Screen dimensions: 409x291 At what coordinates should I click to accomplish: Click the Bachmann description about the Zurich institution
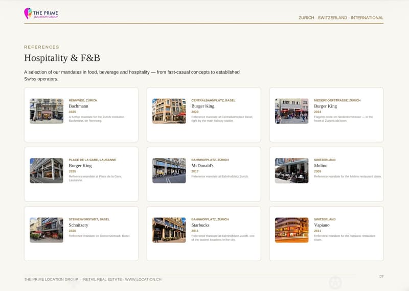pos(97,119)
